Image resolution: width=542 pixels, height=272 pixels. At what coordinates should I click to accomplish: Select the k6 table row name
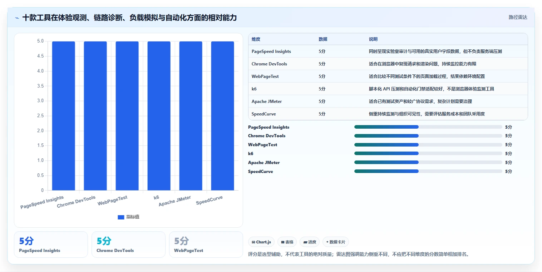point(254,89)
